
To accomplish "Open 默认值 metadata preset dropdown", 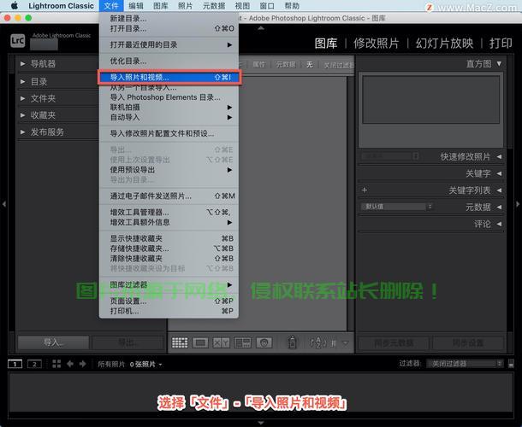I will click(x=396, y=207).
